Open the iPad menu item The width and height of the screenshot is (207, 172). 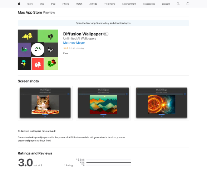[53, 4]
